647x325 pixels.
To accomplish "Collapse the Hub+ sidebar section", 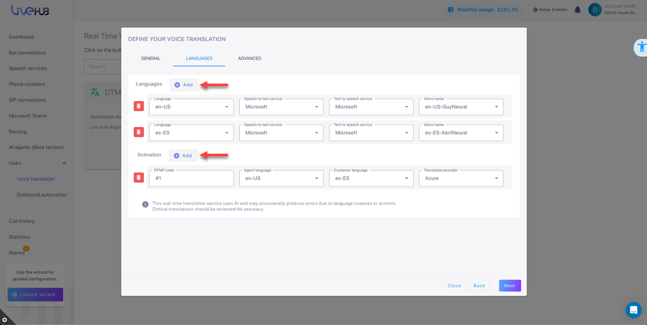I will tap(64, 164).
